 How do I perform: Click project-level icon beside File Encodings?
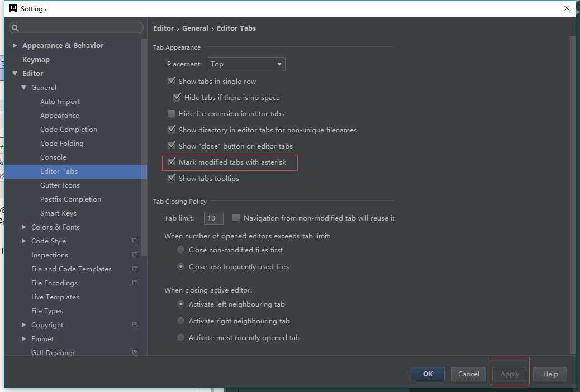click(135, 283)
